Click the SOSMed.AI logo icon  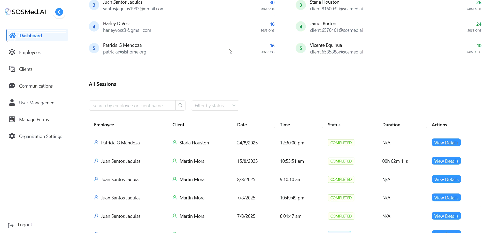pyautogui.click(x=8, y=11)
